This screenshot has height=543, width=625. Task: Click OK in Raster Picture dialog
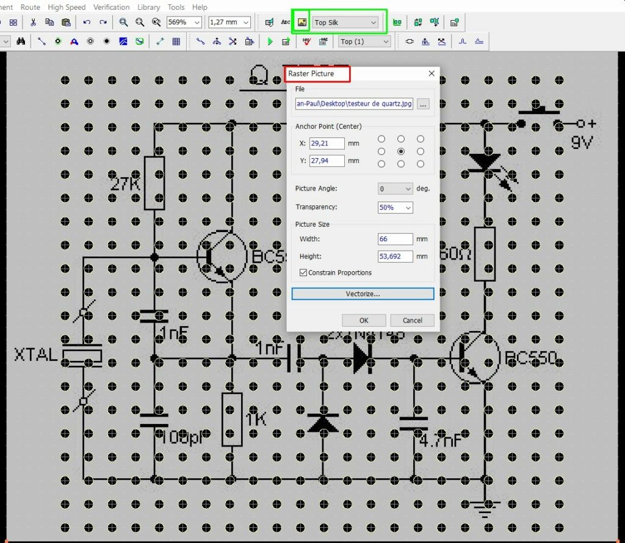pyautogui.click(x=364, y=321)
